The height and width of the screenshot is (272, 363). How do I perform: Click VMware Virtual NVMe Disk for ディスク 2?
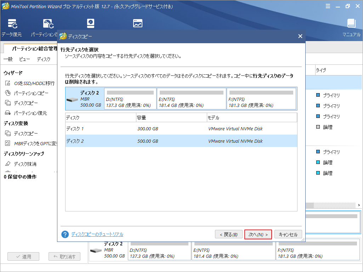coord(236,141)
